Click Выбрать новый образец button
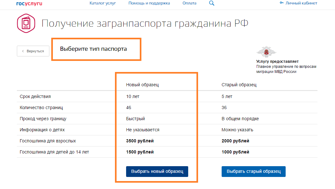The height and width of the screenshot is (189, 335). 157,172
